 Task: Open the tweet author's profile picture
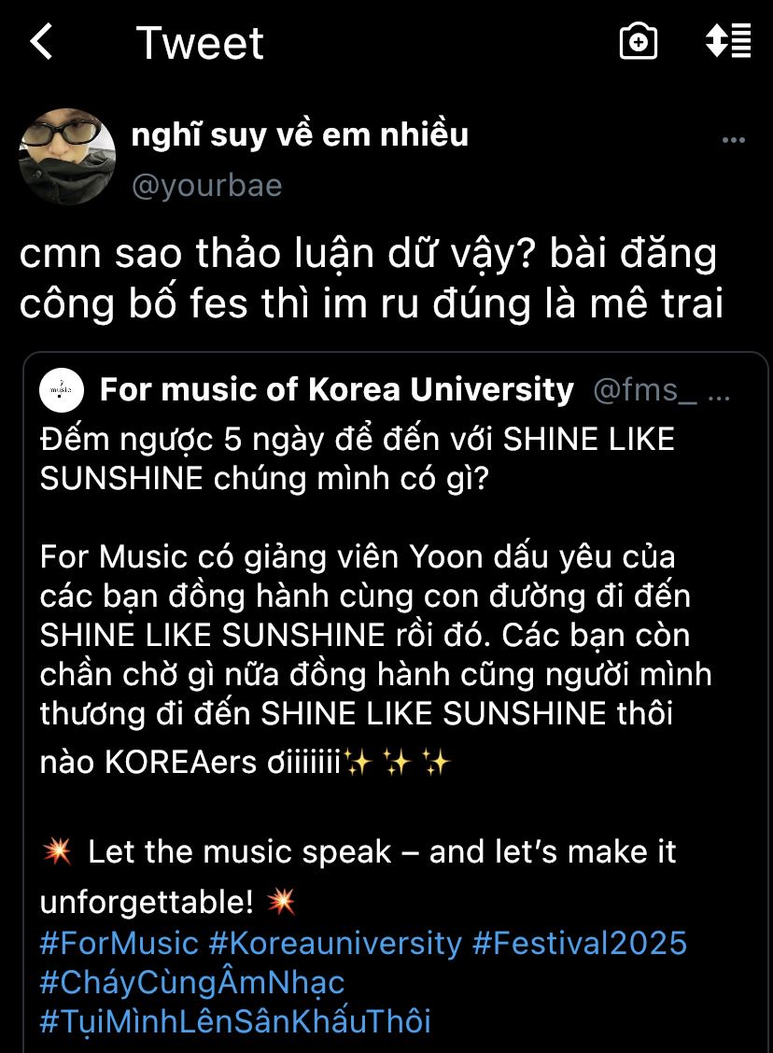(67, 157)
